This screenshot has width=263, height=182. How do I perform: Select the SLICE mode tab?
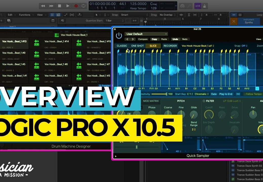(153, 46)
